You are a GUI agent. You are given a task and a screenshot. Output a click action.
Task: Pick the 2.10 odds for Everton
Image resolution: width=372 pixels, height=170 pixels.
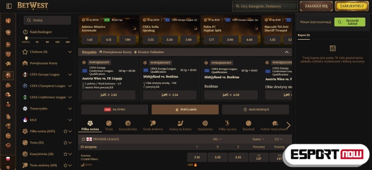pos(197,157)
